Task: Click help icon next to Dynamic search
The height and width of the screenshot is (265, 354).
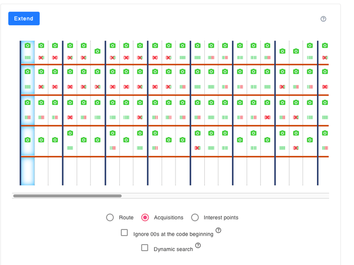Action: [x=198, y=245]
